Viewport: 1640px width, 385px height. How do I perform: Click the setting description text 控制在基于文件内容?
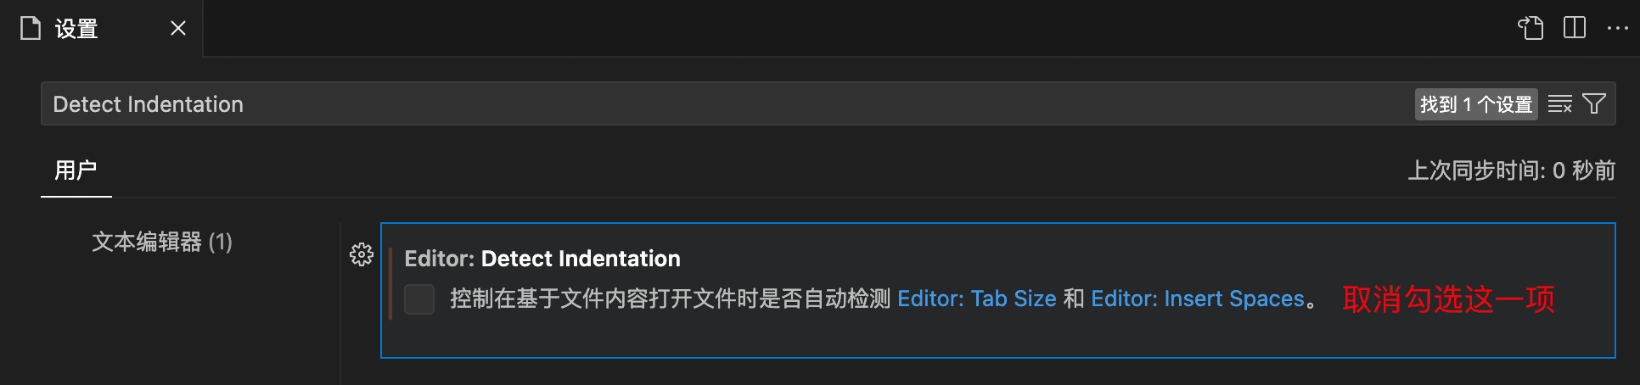coord(671,299)
